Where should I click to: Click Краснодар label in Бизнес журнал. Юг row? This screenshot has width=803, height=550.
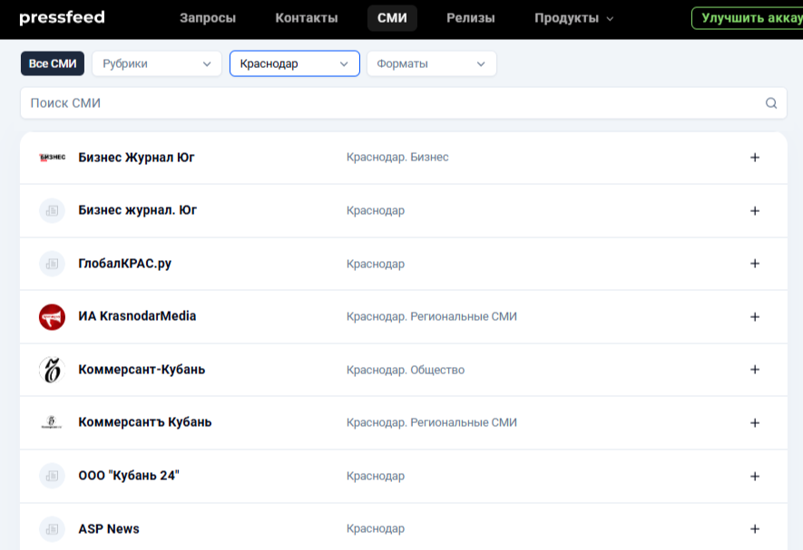click(376, 211)
